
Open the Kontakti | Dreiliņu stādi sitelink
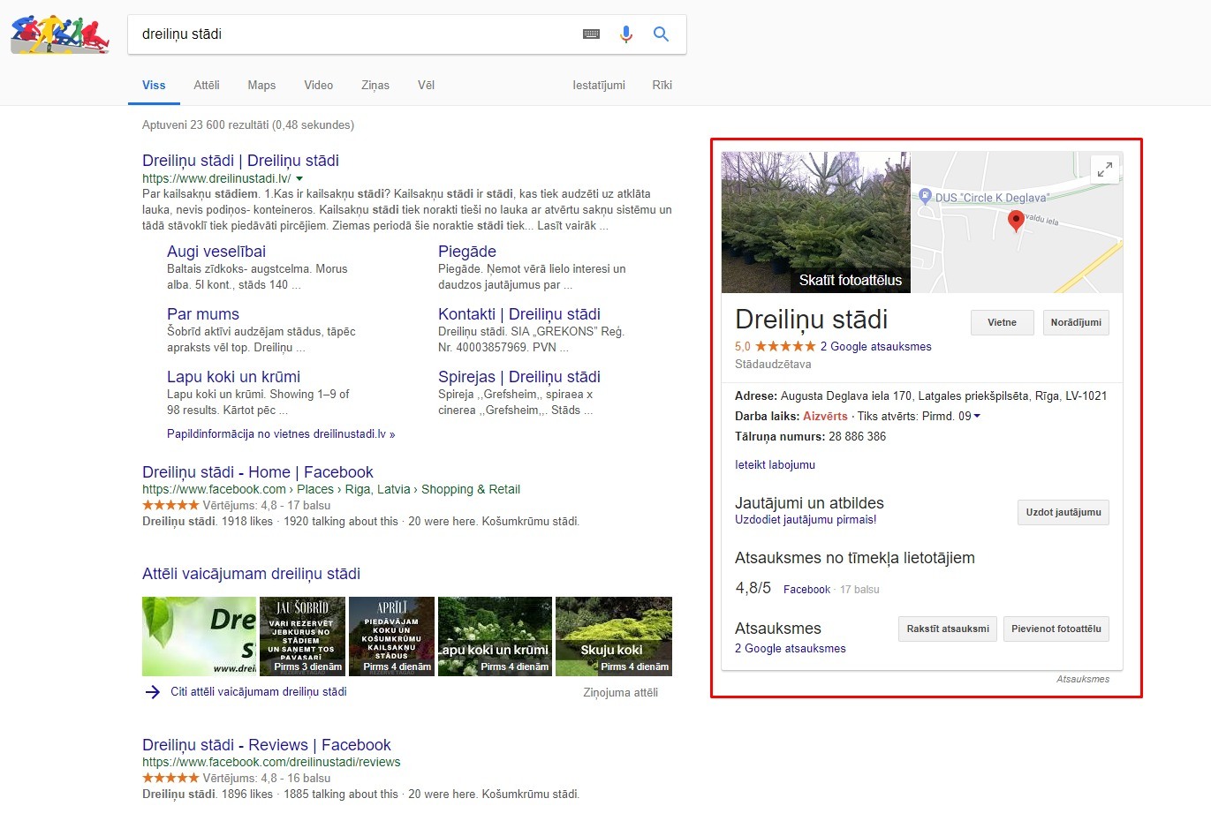click(x=518, y=314)
